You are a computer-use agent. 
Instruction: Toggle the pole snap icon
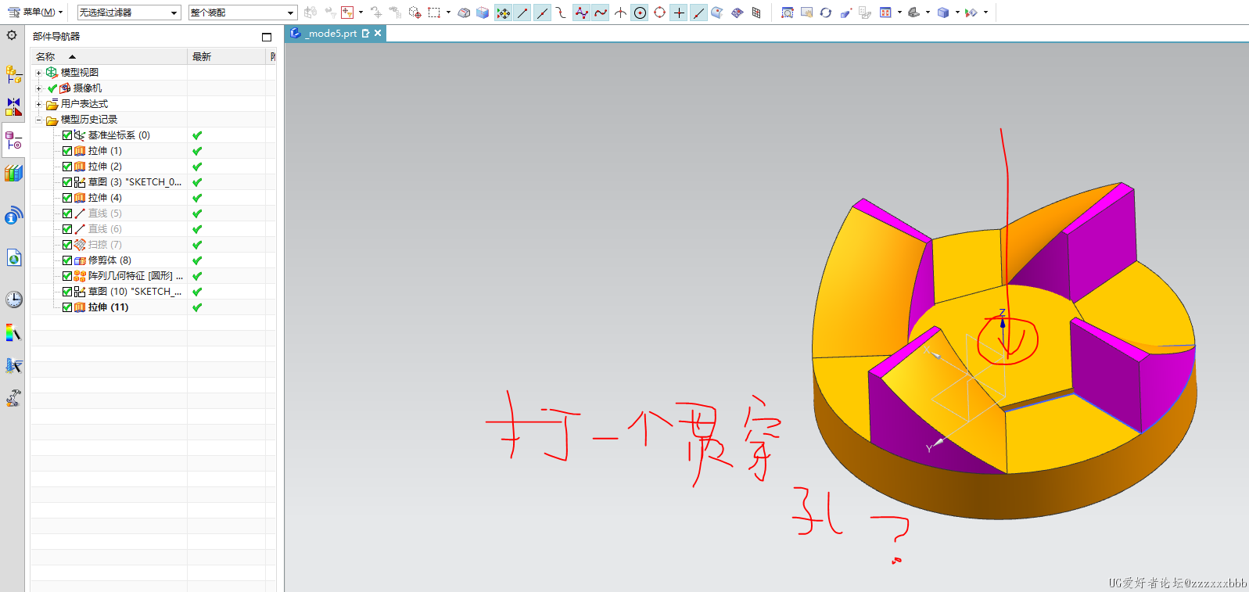(x=581, y=13)
